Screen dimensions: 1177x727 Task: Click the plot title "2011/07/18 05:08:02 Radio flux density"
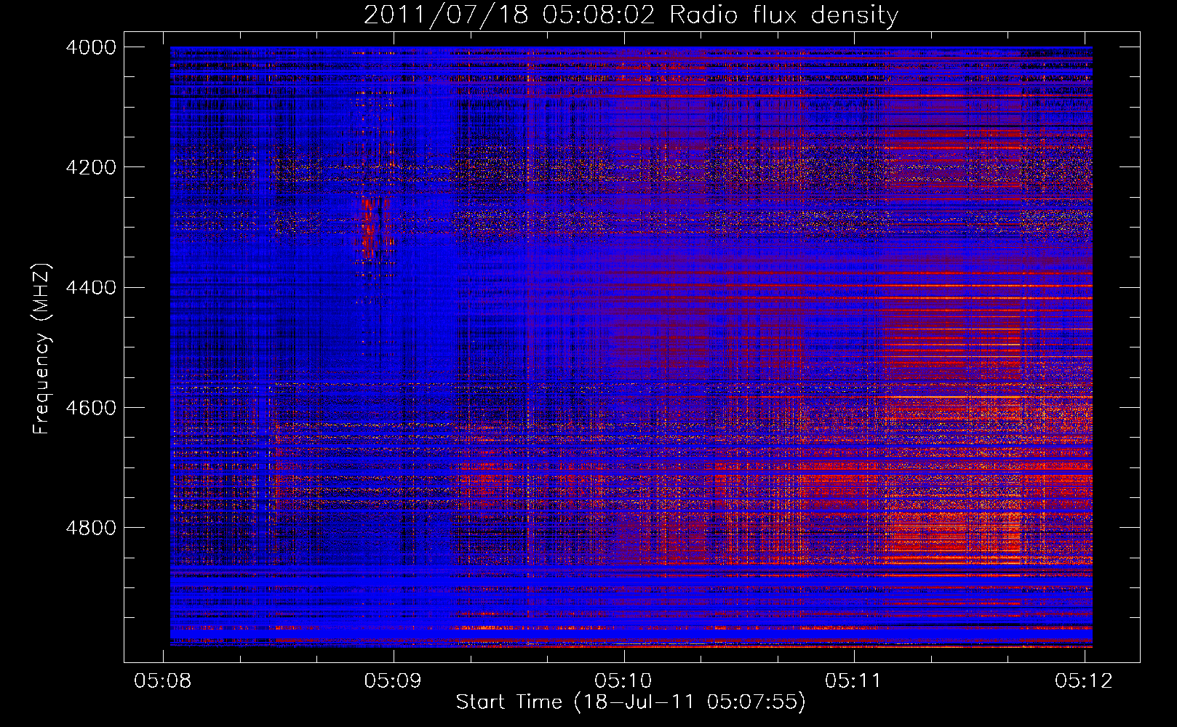click(631, 15)
